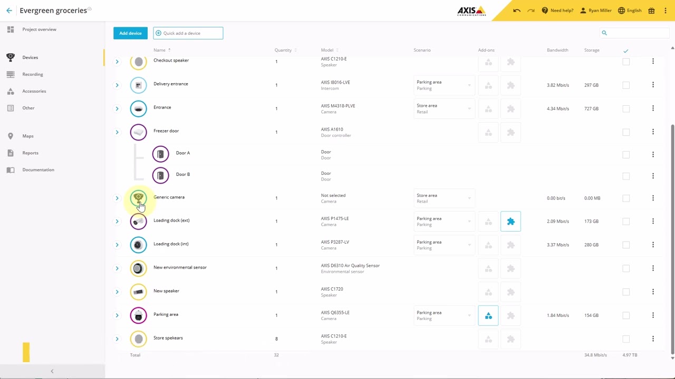
Task: Click the undo arrow in header
Action: [517, 11]
